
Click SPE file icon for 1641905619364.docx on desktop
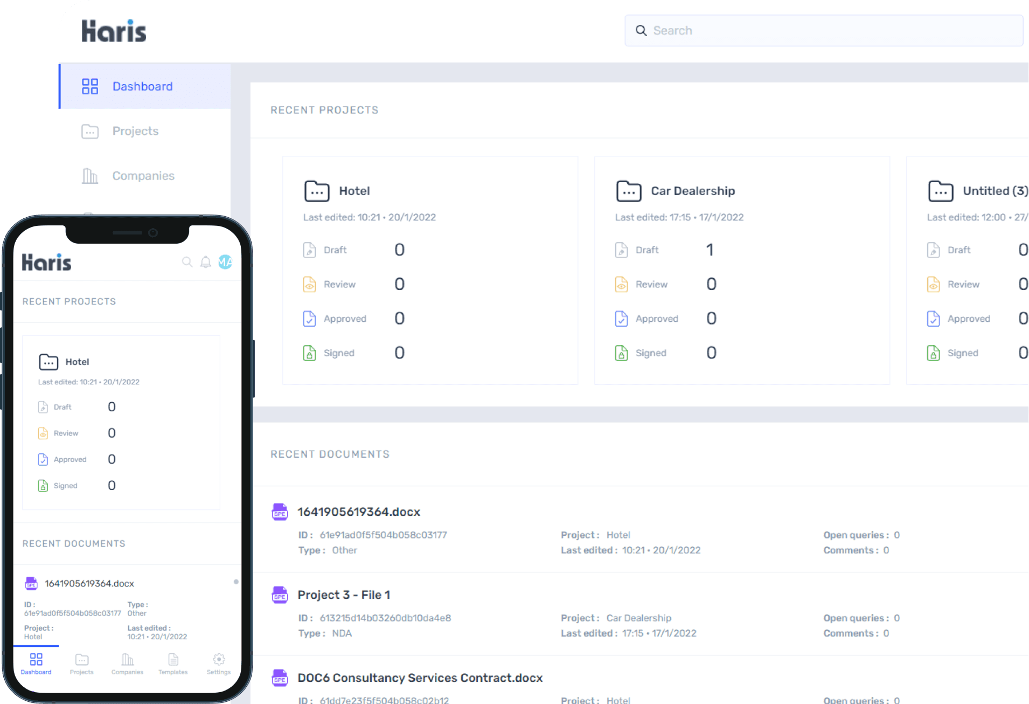coord(280,512)
